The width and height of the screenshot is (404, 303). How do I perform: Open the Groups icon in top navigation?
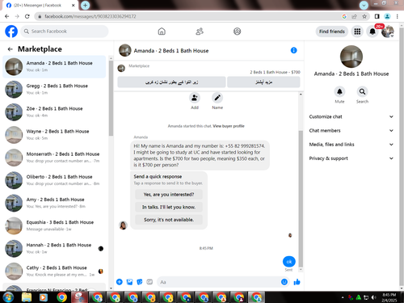tap(237, 32)
